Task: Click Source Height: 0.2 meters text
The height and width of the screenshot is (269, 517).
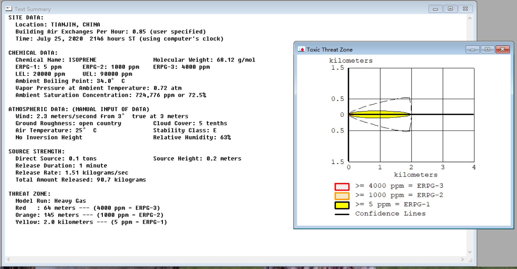Action: tap(197, 159)
